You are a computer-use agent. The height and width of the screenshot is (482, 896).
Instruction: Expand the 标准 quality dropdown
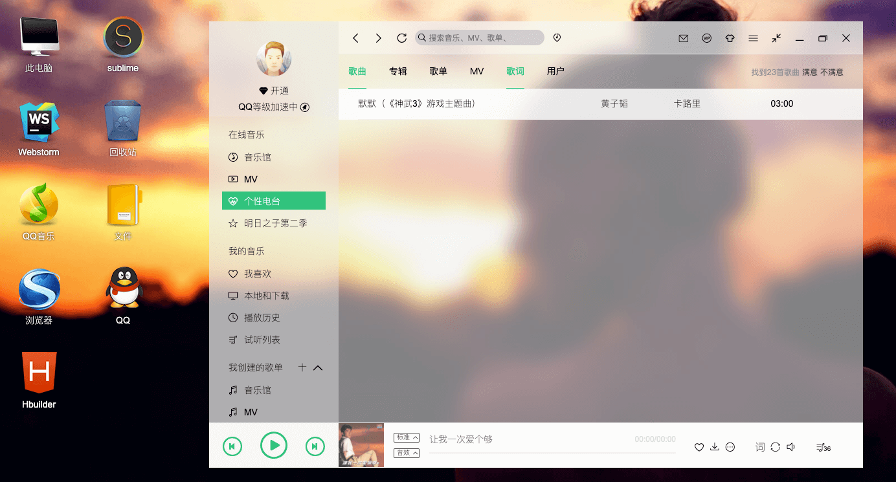(407, 438)
